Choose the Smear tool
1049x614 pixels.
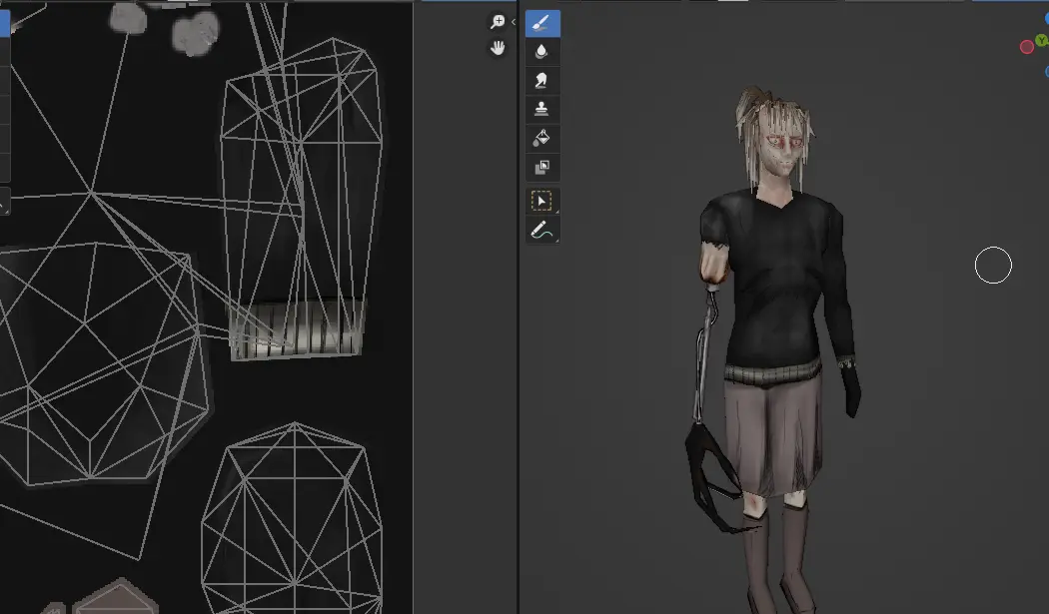pos(542,80)
